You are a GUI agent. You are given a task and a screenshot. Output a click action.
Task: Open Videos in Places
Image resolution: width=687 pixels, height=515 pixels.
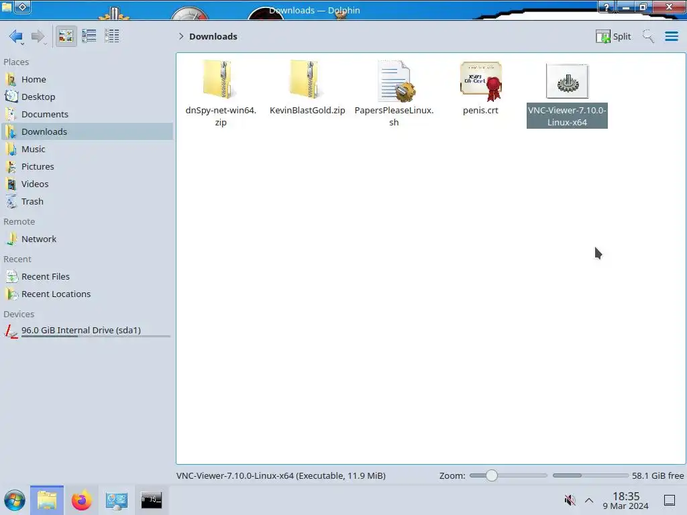click(x=87, y=184)
